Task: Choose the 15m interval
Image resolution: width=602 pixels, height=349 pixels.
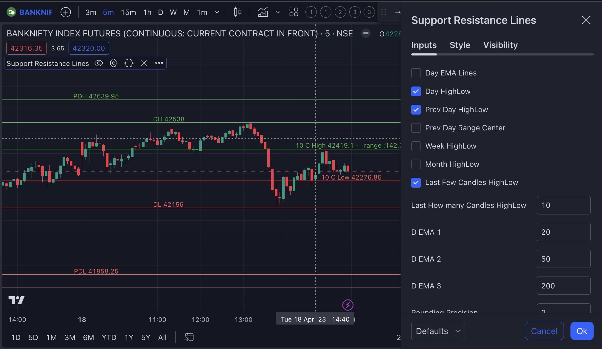Action: pos(128,12)
